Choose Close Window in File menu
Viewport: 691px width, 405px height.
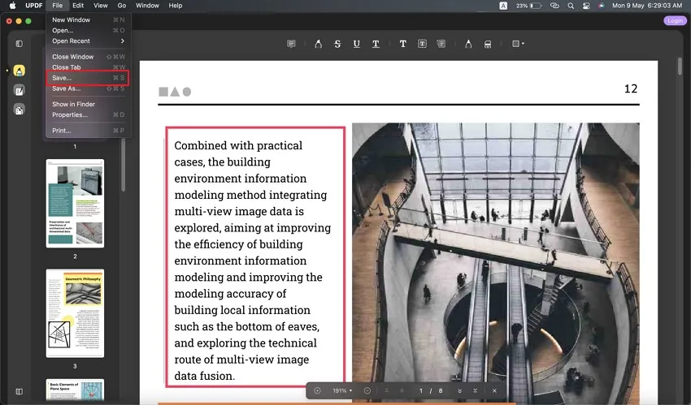coord(87,57)
